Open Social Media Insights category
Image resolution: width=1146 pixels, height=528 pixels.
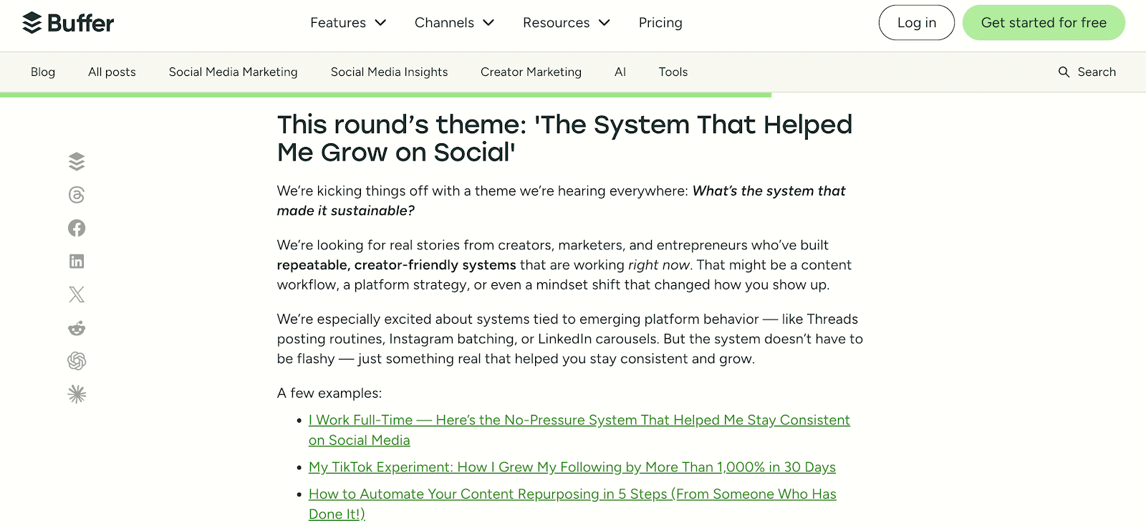389,72
